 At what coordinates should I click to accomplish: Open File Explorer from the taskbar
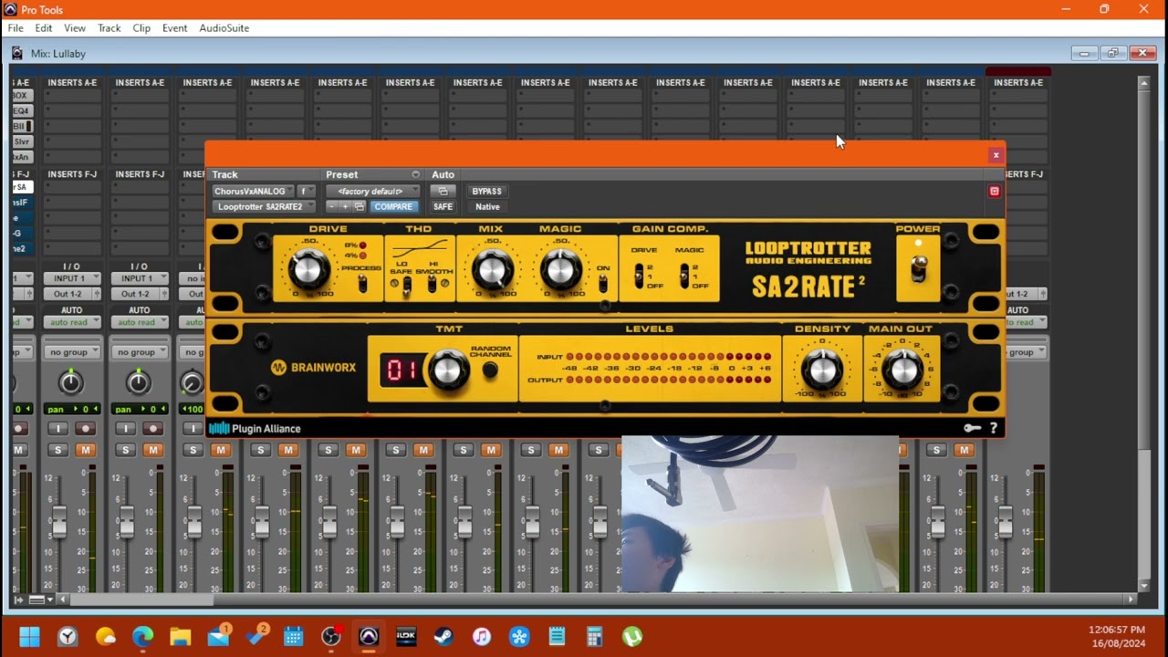point(181,636)
